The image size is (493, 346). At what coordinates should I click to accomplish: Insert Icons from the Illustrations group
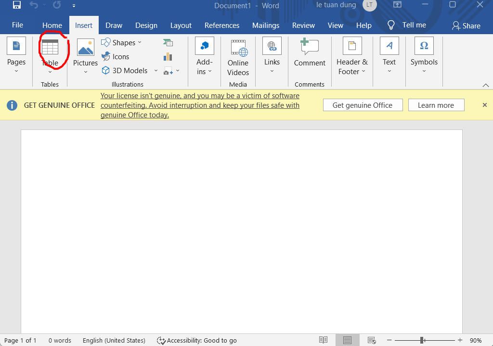116,57
